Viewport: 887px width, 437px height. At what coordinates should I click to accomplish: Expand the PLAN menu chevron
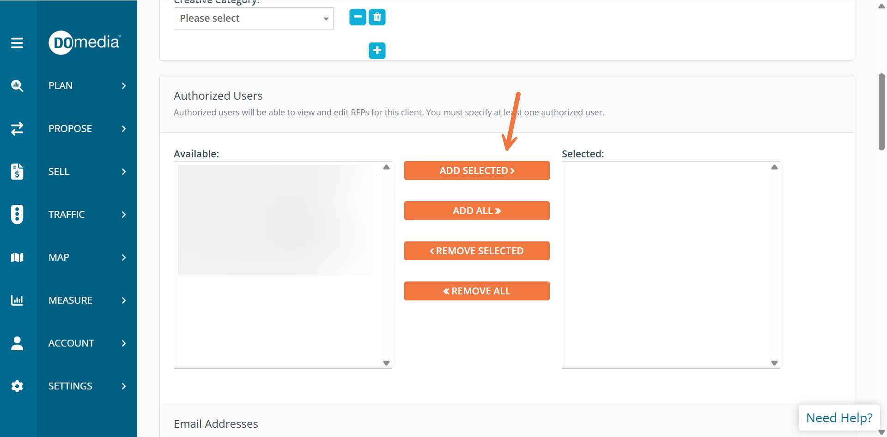click(x=123, y=86)
